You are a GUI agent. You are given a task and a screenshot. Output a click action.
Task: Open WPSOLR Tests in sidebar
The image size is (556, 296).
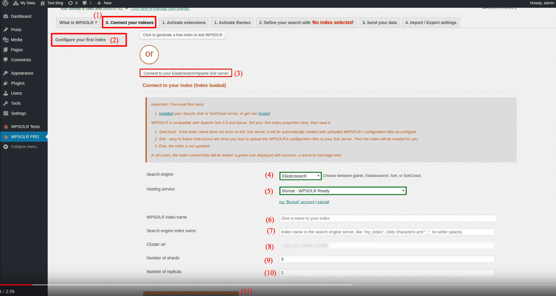pyautogui.click(x=24, y=127)
